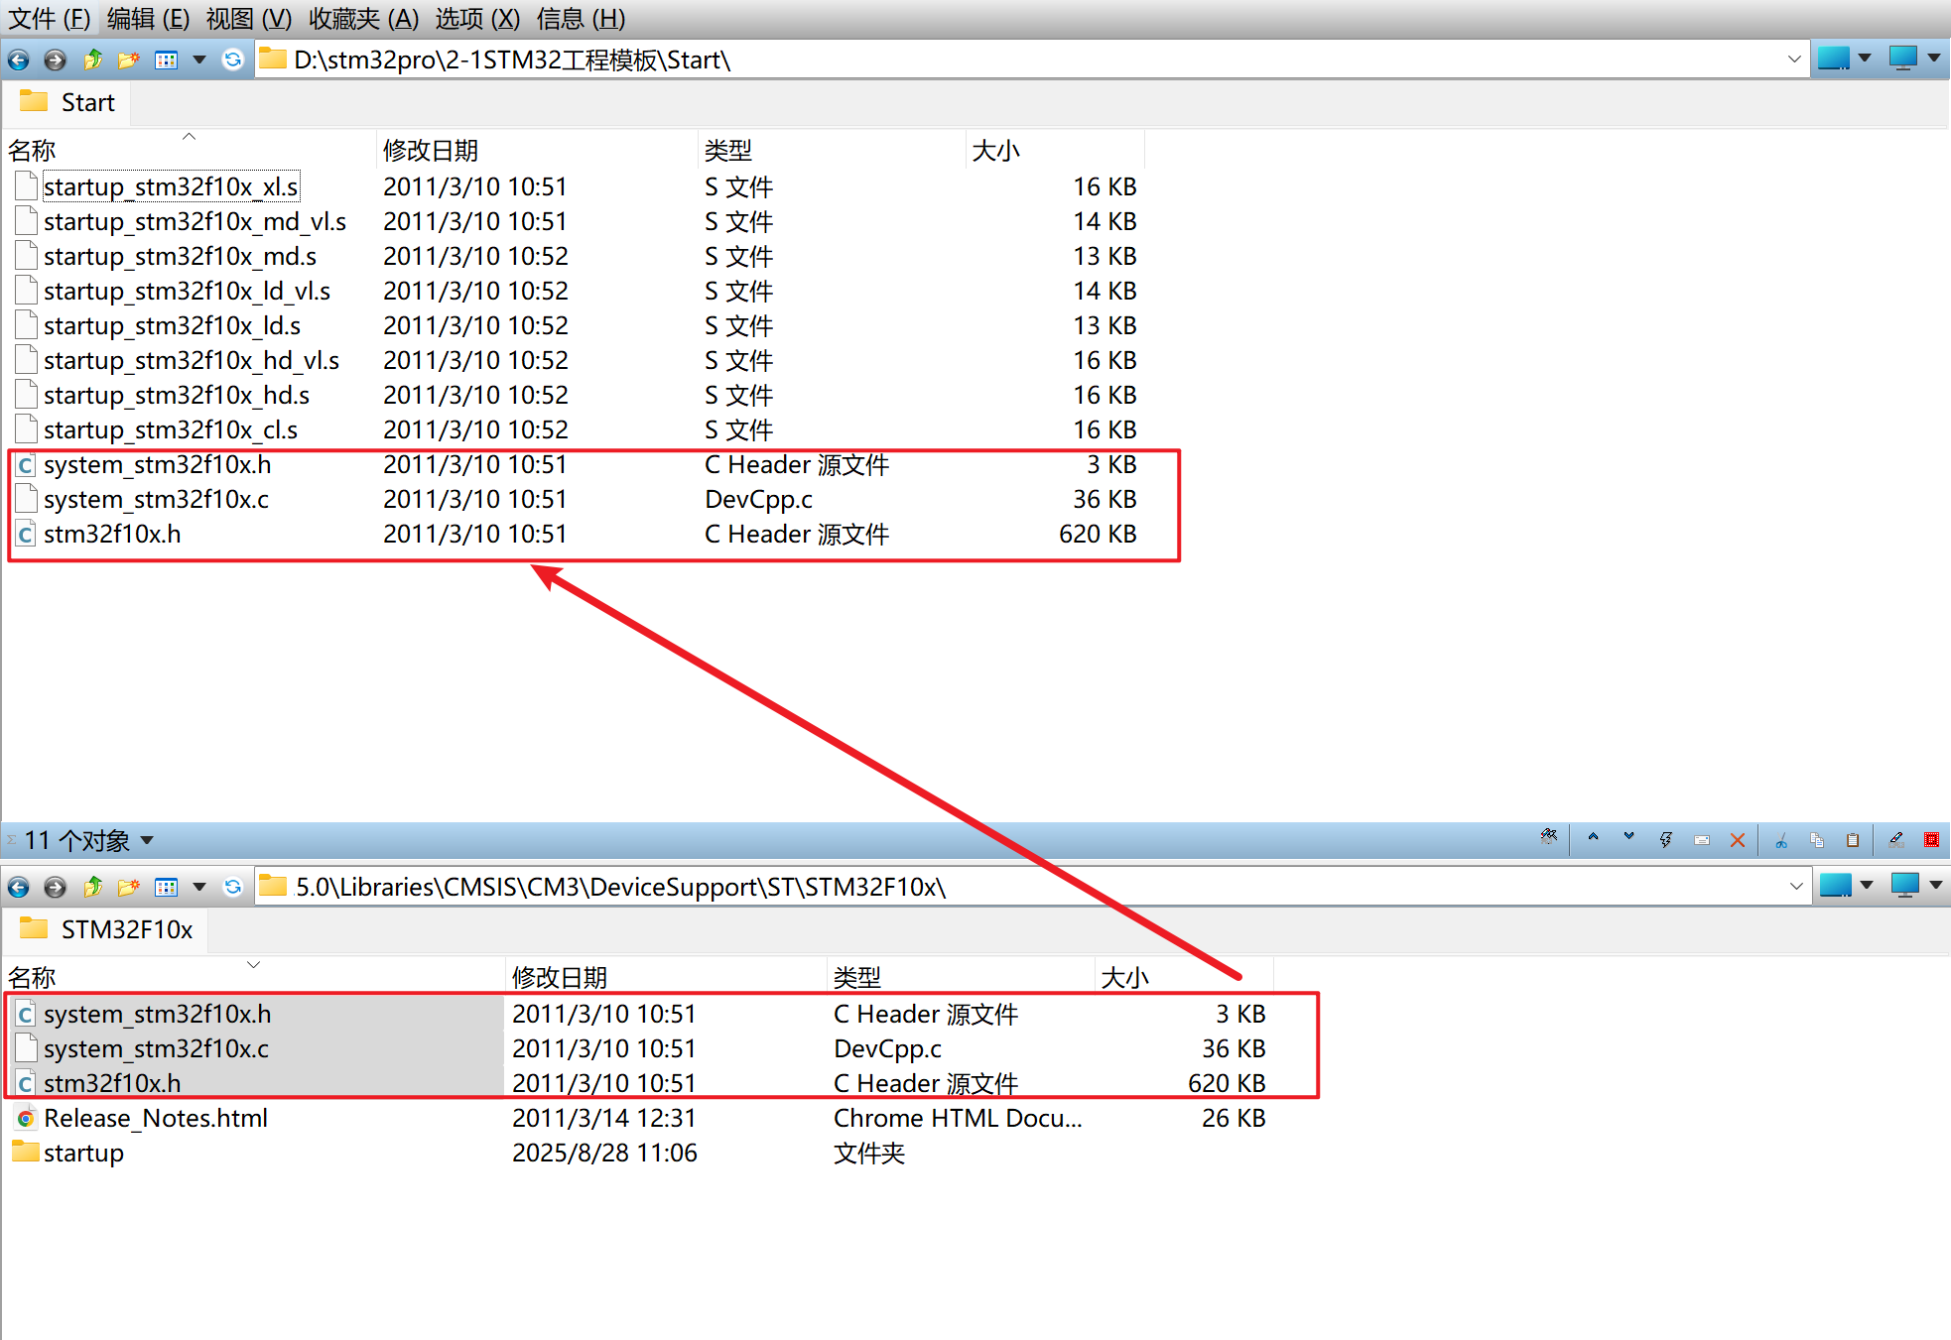Viewport: 1951px width, 1340px height.
Task: Open computer dropdown arrow in bottom pane
Action: click(1936, 885)
